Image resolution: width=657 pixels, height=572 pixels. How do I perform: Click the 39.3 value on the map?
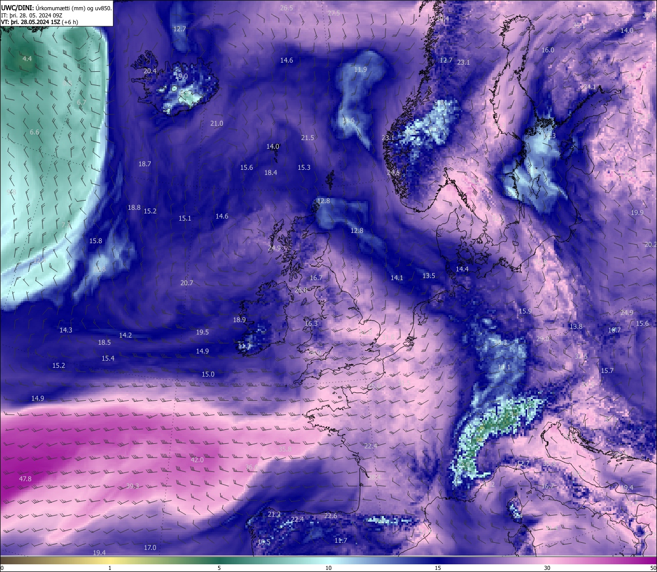tap(132, 486)
